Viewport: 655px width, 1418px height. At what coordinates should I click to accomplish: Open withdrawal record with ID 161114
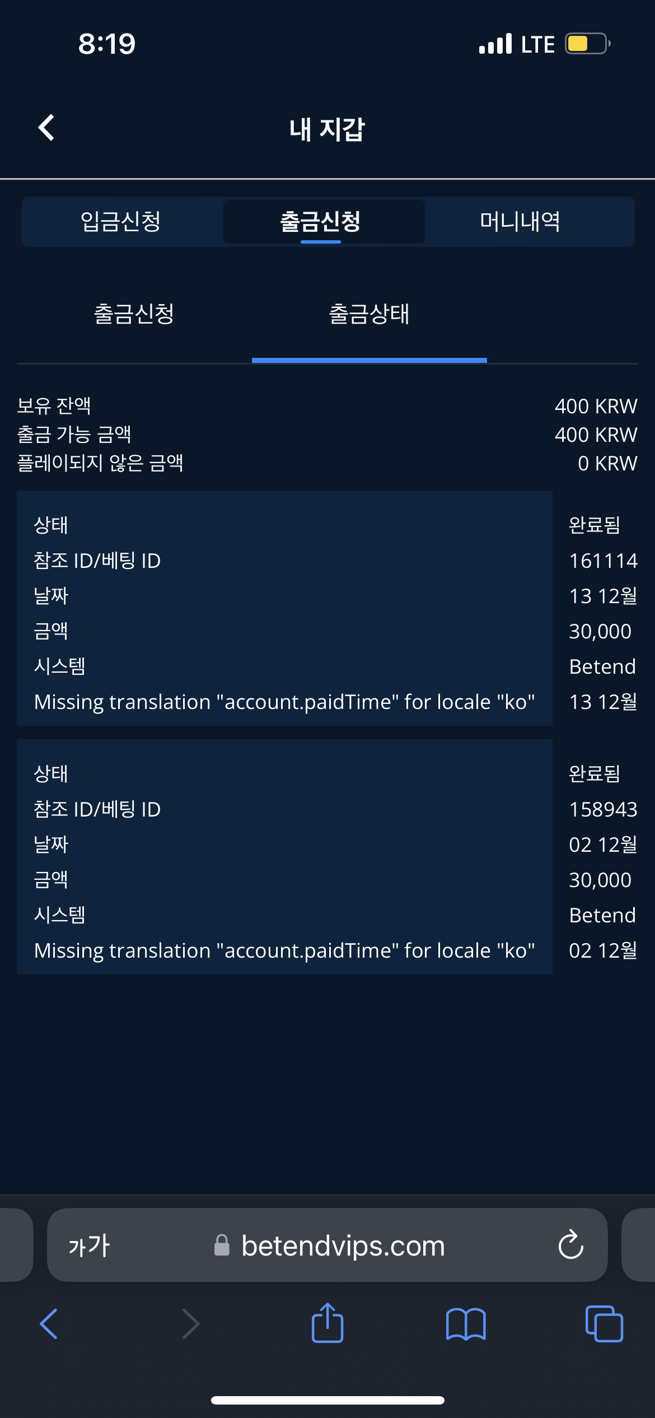click(x=284, y=608)
